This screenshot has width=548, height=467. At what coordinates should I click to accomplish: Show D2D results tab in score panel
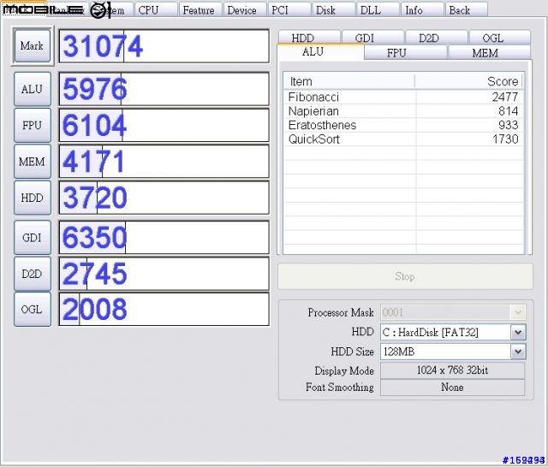tap(437, 38)
